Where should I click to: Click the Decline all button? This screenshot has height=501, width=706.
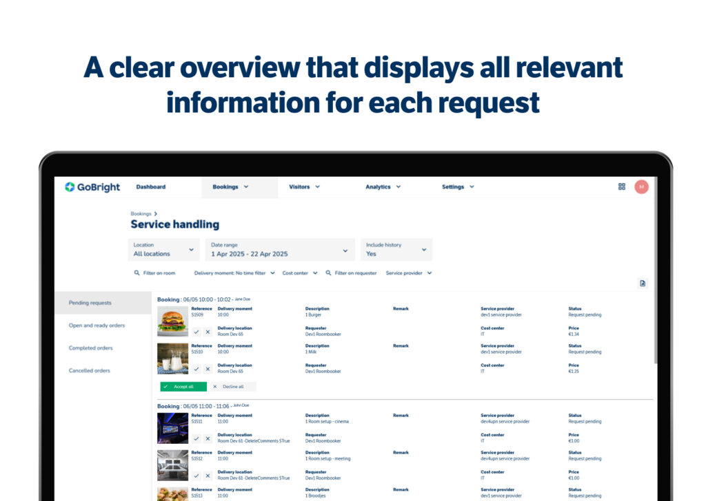tap(232, 387)
